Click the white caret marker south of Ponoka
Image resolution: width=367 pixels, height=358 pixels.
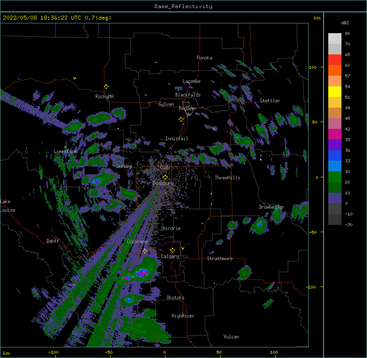click(x=155, y=63)
